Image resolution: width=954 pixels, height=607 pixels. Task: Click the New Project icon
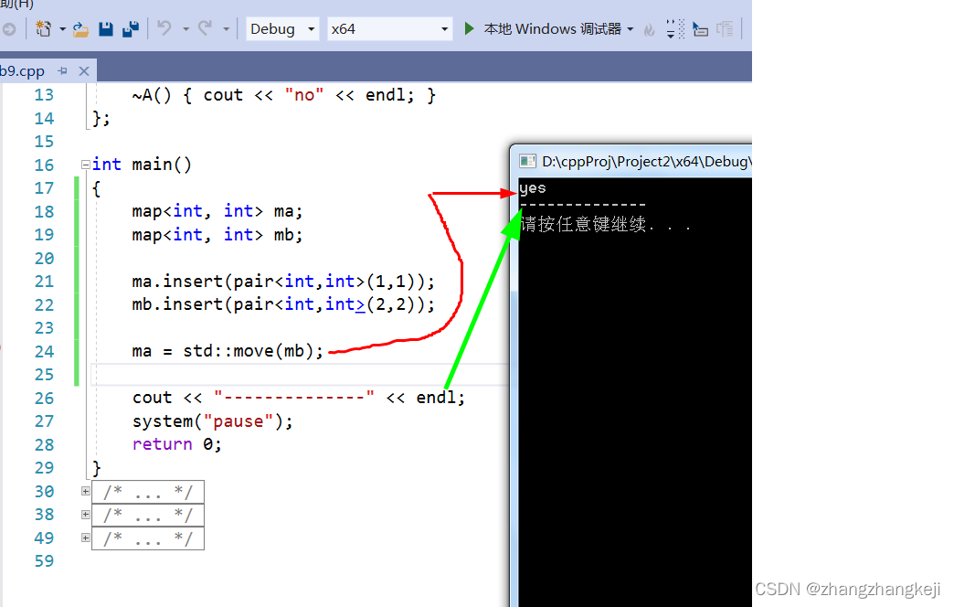(43, 28)
